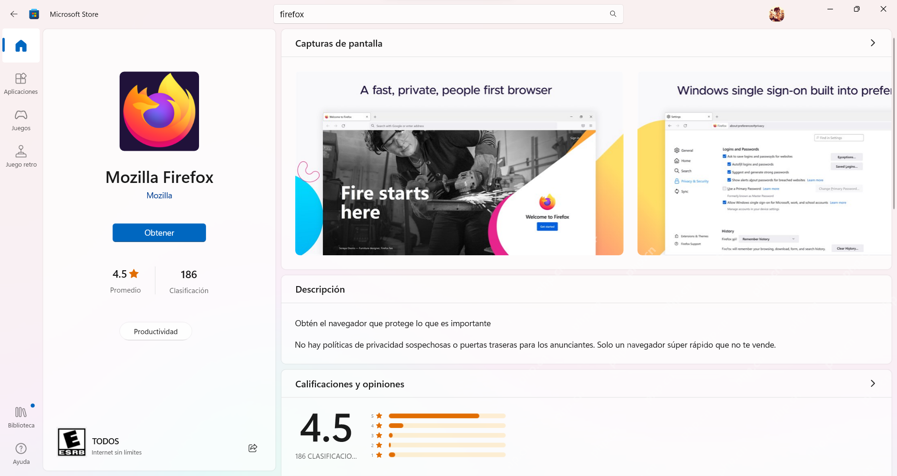Open the Home section in the sidebar
The image size is (897, 476).
(x=21, y=46)
